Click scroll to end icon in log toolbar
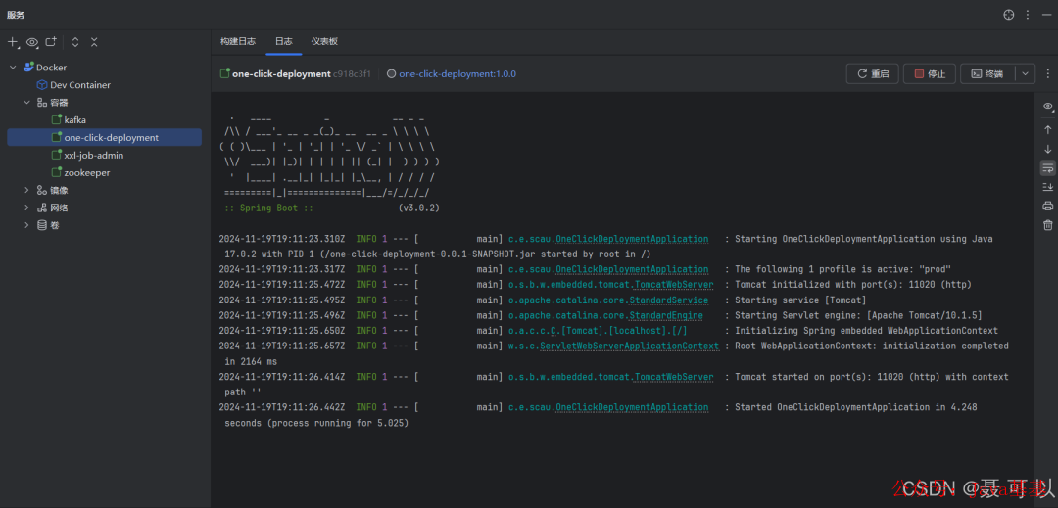This screenshot has width=1058, height=508. tap(1047, 187)
